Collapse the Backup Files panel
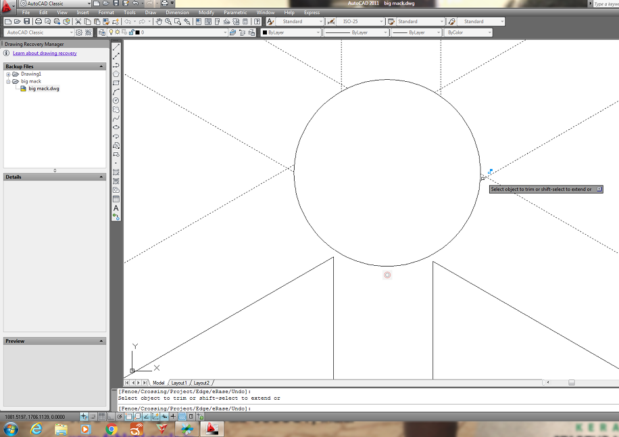 tap(101, 66)
